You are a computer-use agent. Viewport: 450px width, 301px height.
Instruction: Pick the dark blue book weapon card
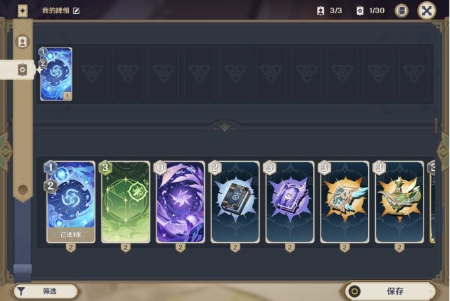pyautogui.click(x=235, y=202)
